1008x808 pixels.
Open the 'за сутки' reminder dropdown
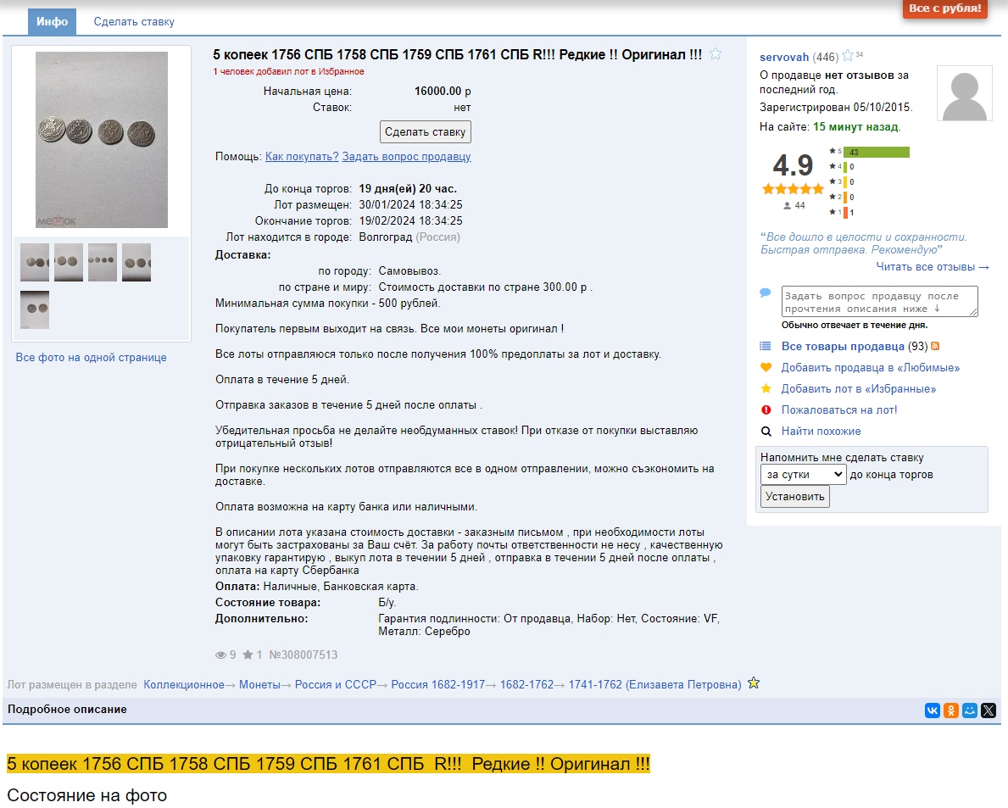(803, 475)
